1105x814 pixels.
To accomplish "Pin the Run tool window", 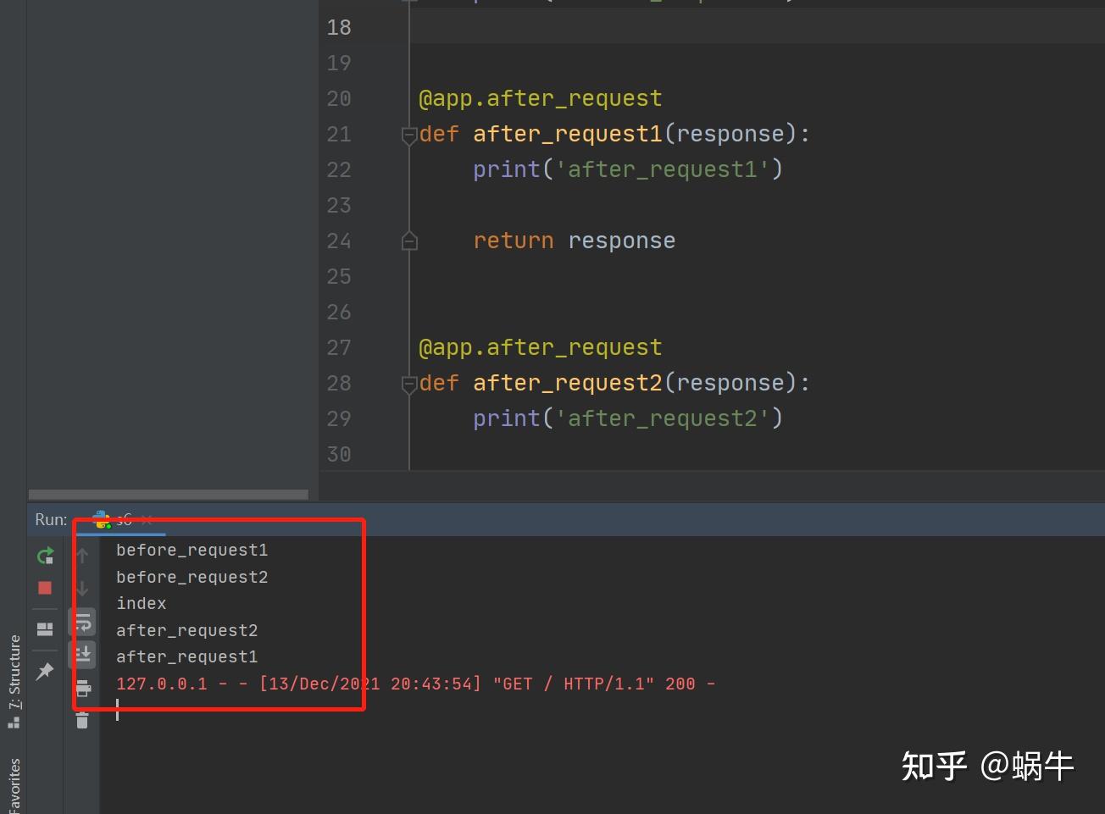I will [x=45, y=671].
